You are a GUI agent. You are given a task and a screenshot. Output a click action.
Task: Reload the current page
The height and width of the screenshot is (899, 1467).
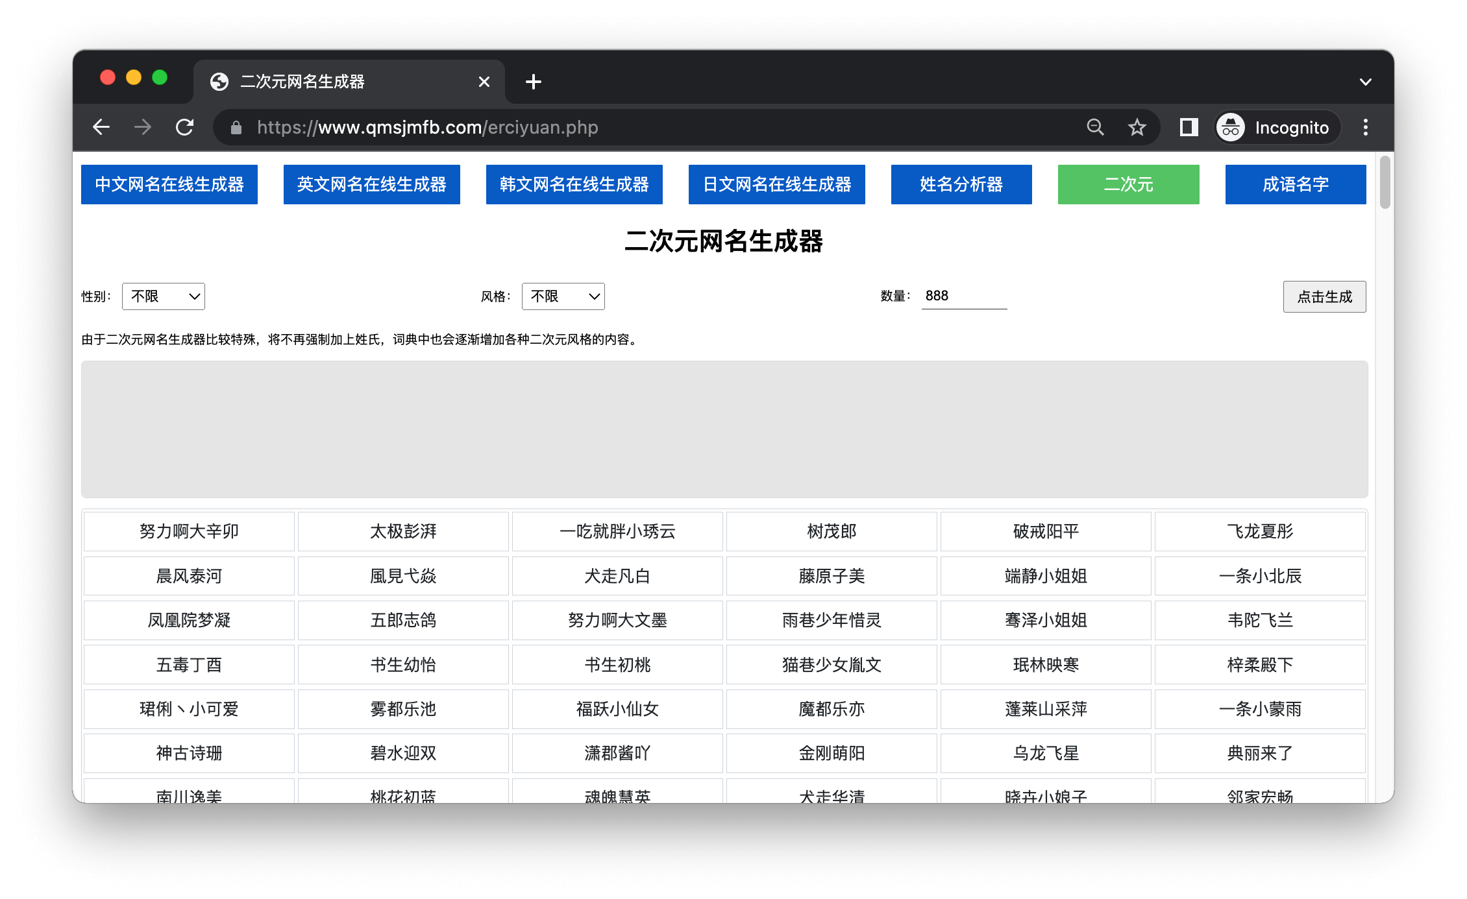[185, 127]
